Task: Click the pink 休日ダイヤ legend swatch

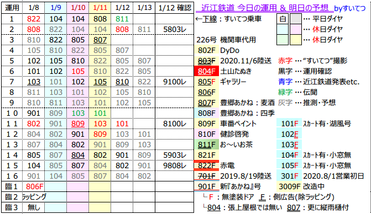Action: coord(296,29)
